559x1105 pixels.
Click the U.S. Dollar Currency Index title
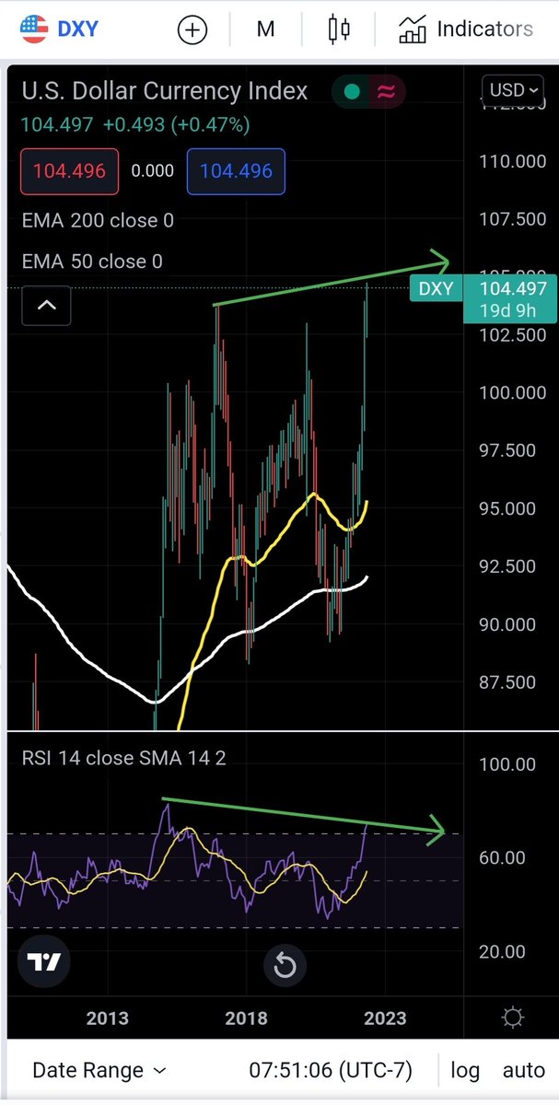point(165,91)
